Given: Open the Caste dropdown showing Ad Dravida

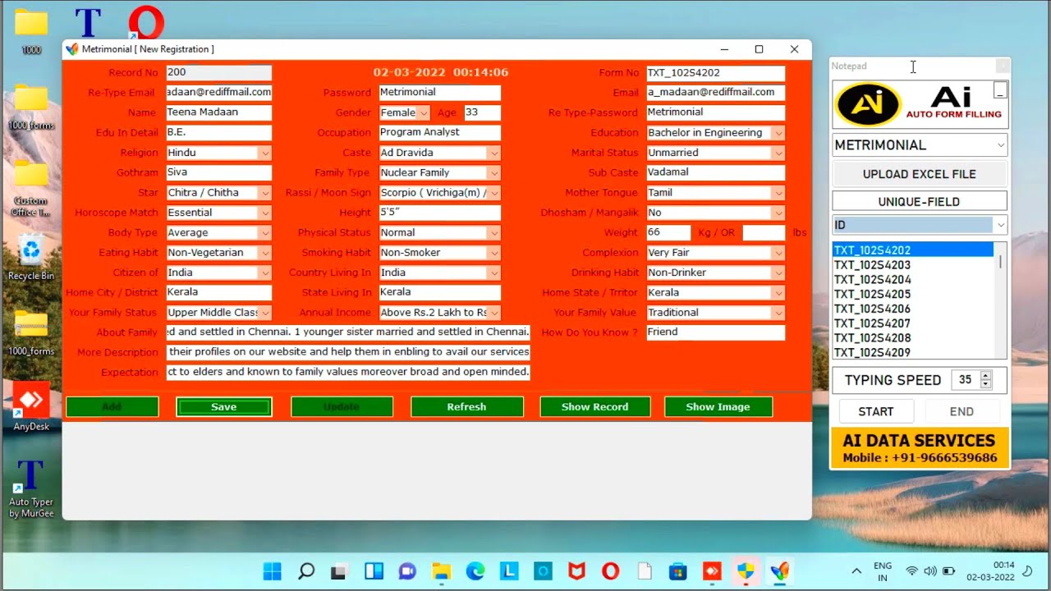Looking at the screenshot, I should (493, 153).
